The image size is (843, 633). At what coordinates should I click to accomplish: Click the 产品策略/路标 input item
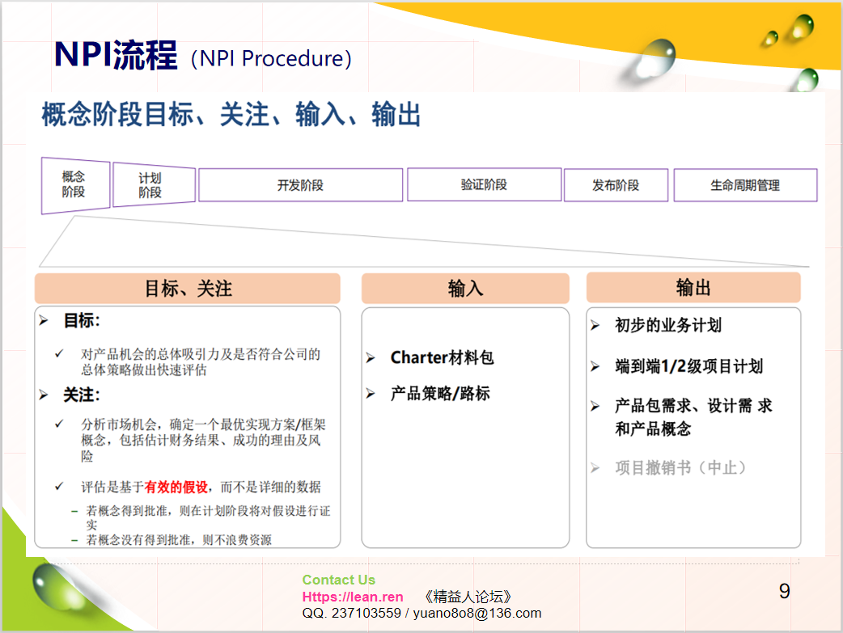tap(440, 394)
